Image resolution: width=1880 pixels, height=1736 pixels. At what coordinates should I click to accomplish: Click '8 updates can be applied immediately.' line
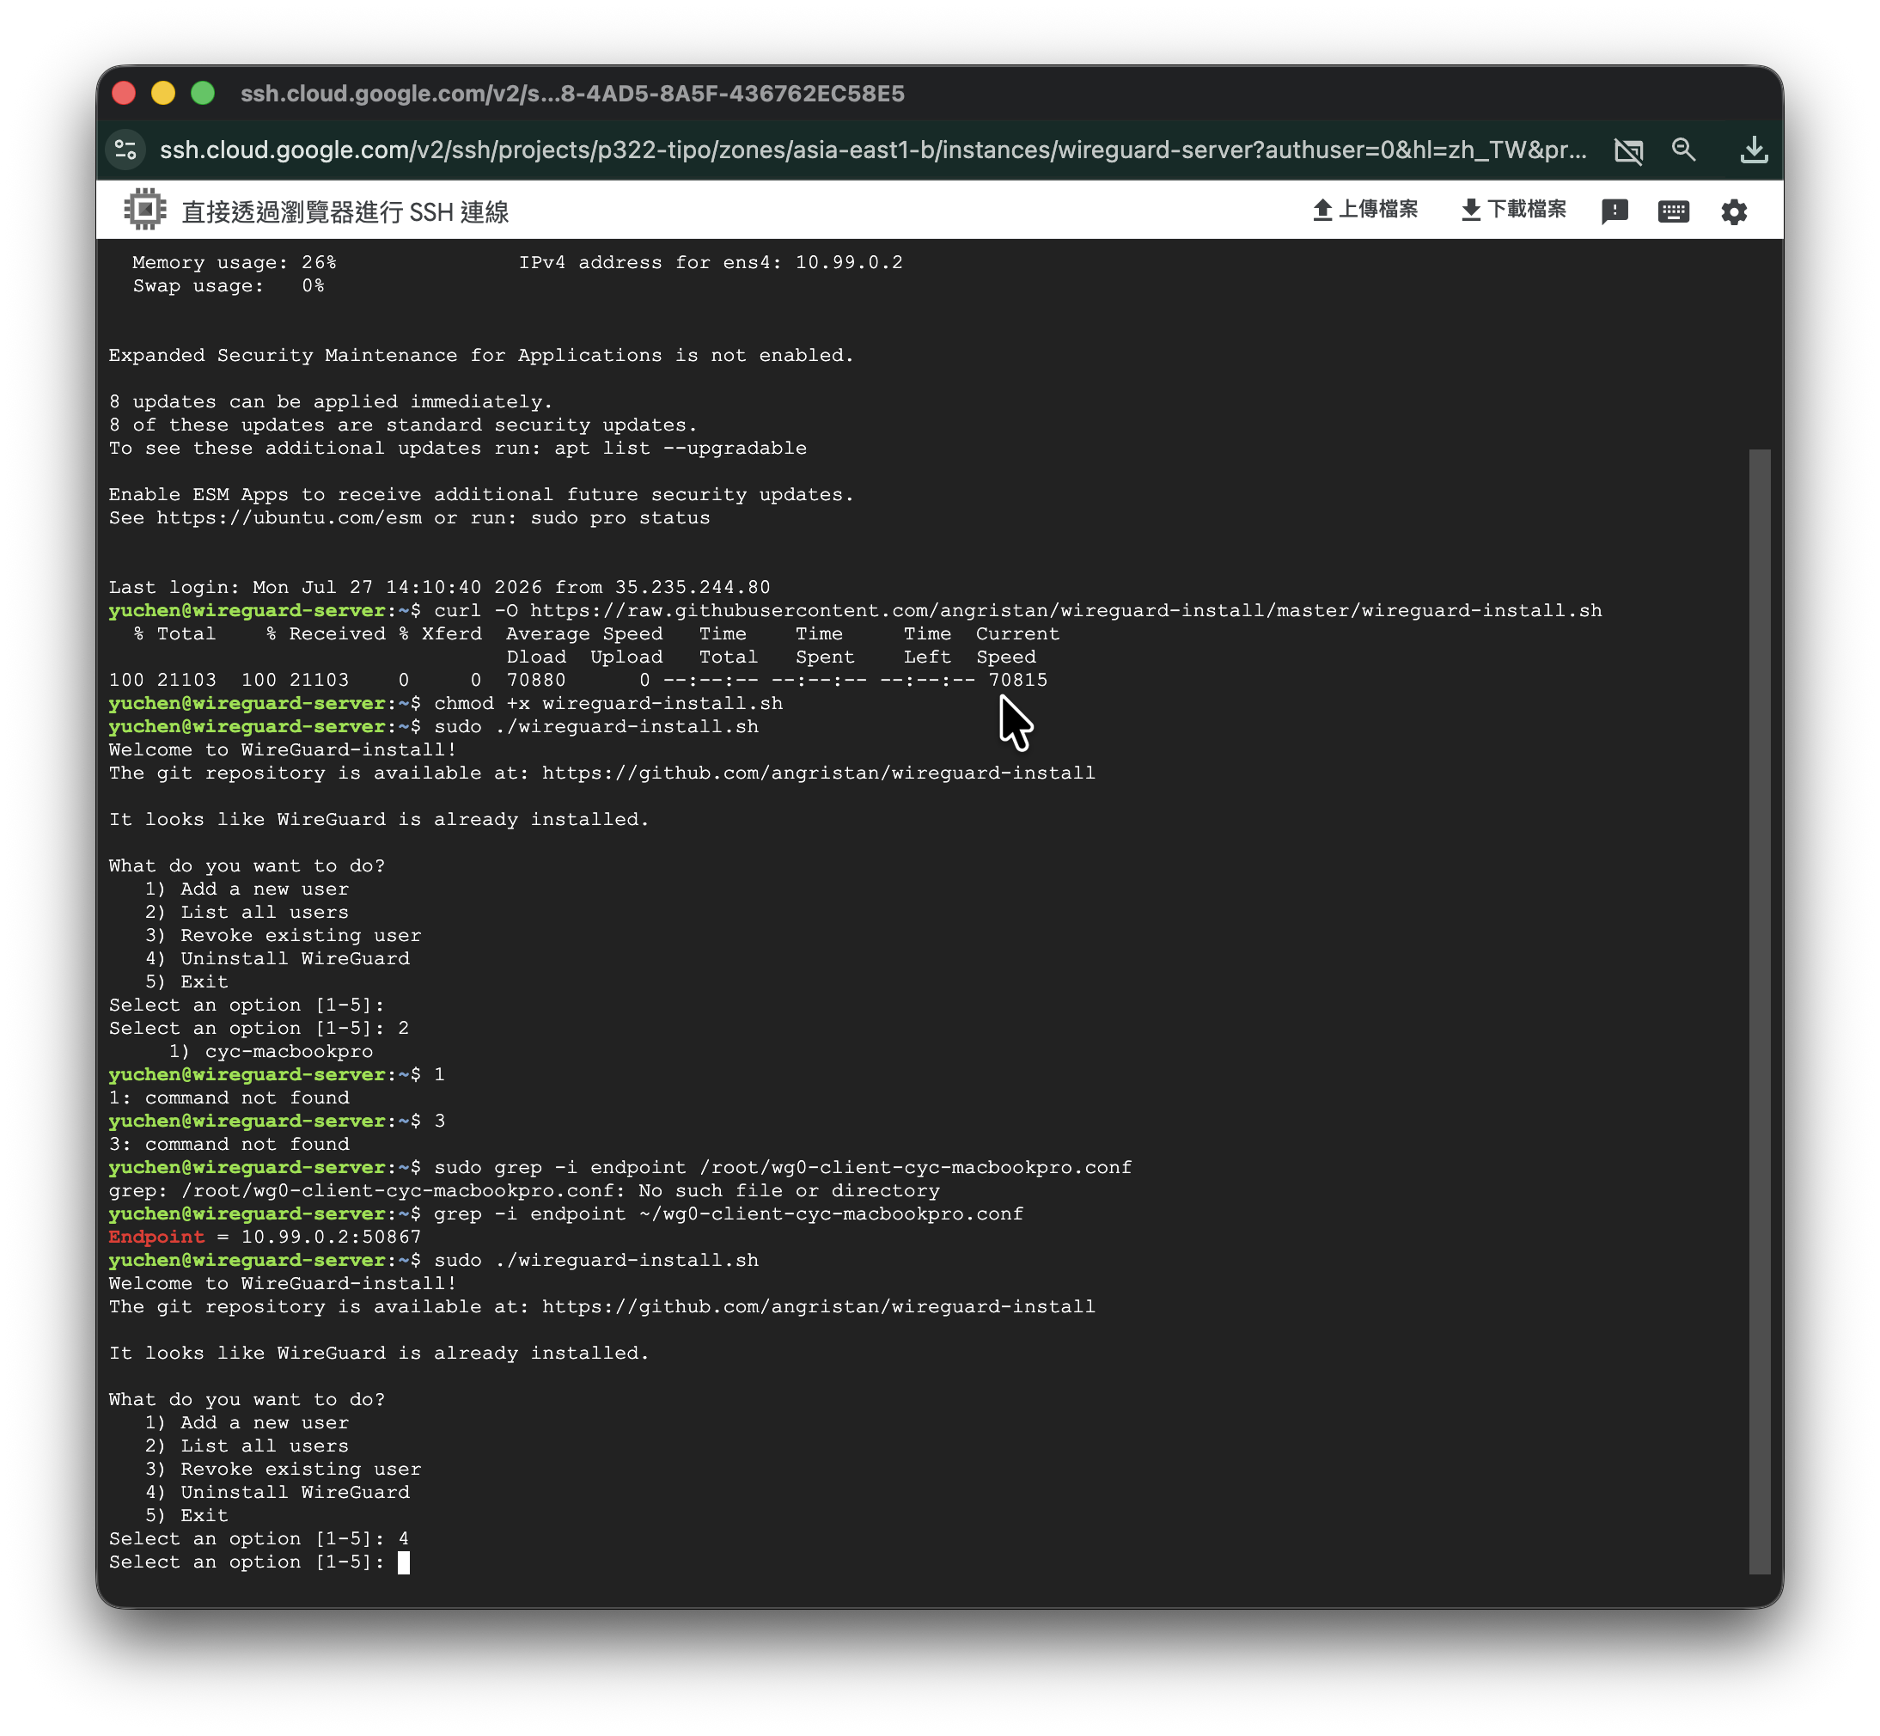[x=331, y=401]
